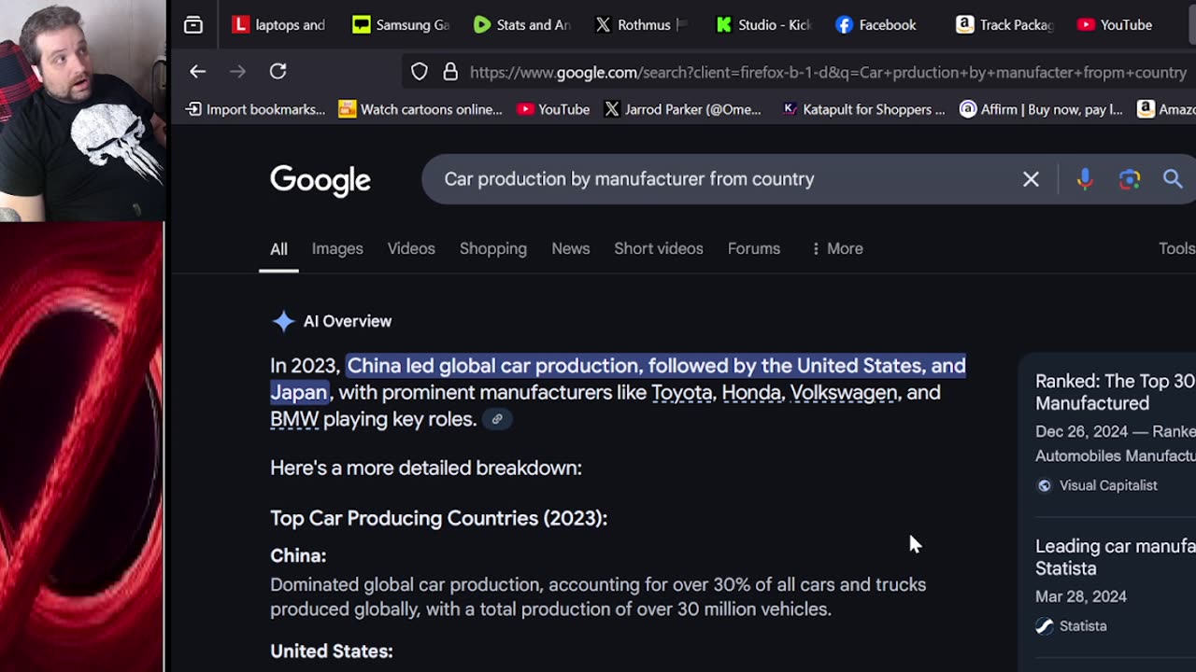1196x672 pixels.
Task: Search by image with Lens icon
Action: (x=1130, y=179)
